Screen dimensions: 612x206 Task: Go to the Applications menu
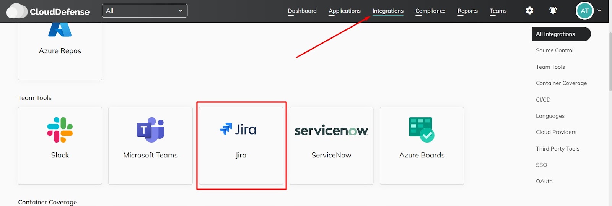point(344,11)
